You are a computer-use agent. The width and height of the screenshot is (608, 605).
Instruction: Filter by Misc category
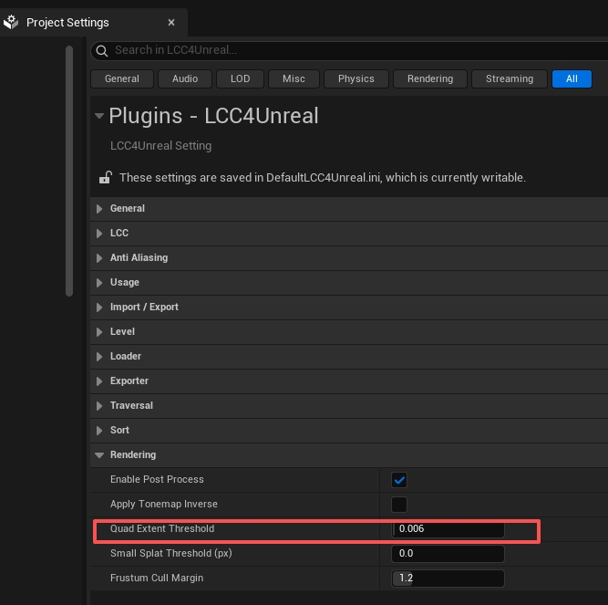coord(294,78)
